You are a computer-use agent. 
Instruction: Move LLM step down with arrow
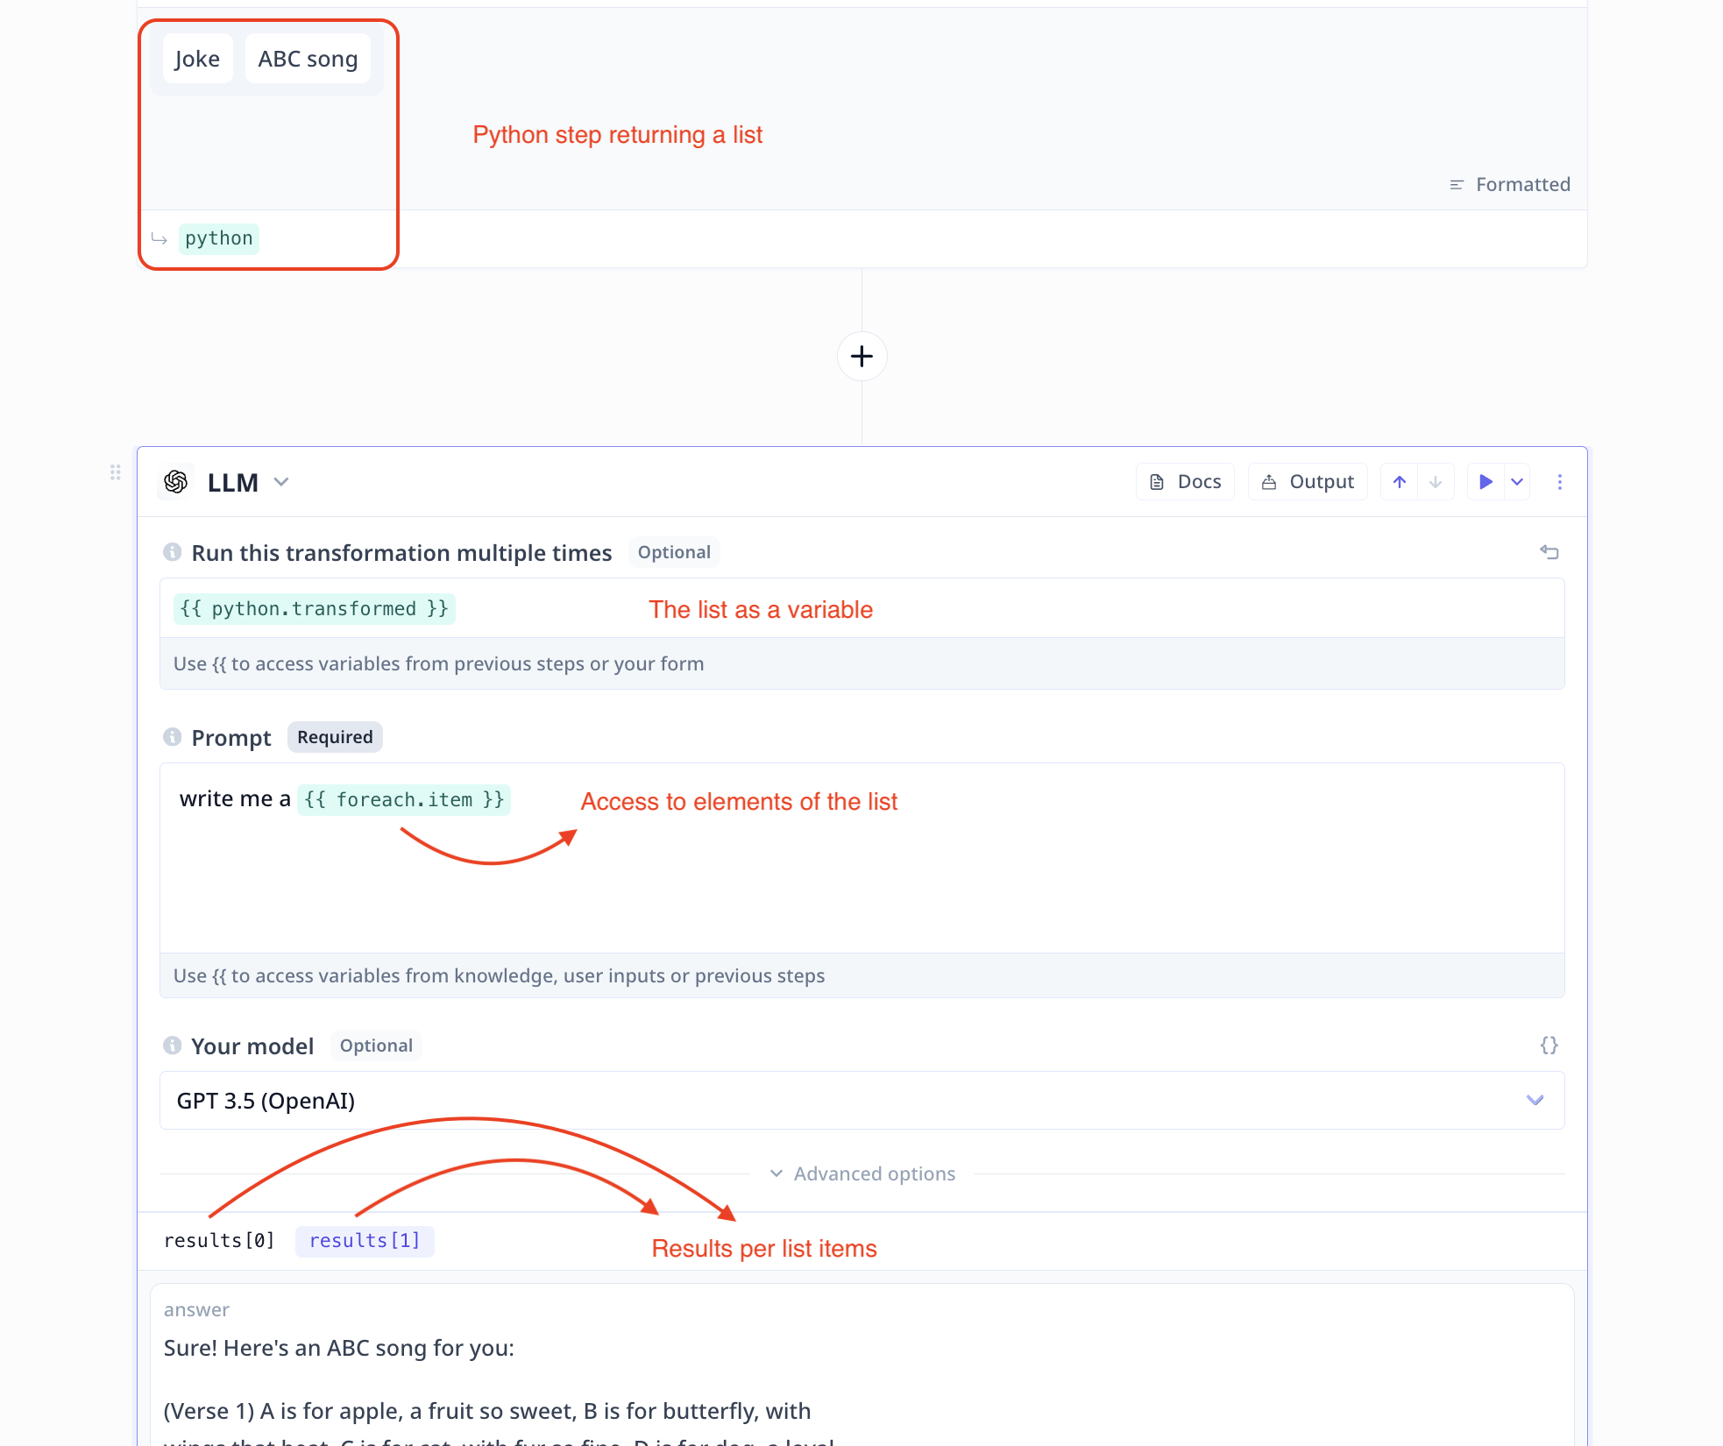pos(1436,482)
